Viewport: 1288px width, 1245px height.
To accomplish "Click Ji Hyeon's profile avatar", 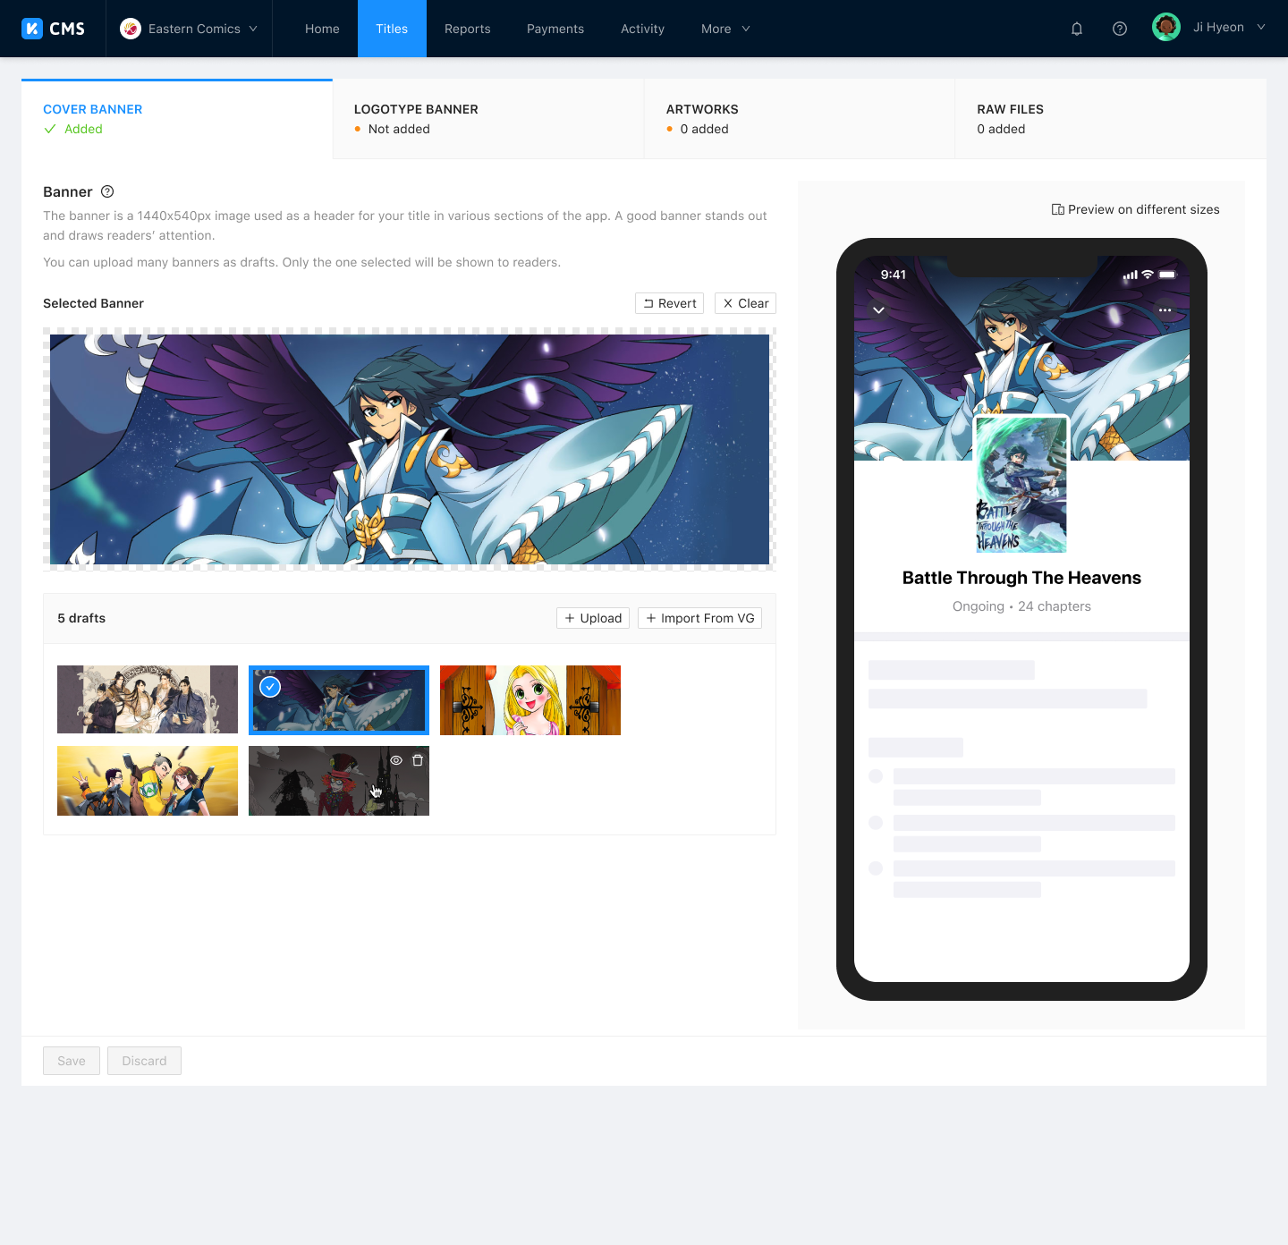I will pos(1166,28).
